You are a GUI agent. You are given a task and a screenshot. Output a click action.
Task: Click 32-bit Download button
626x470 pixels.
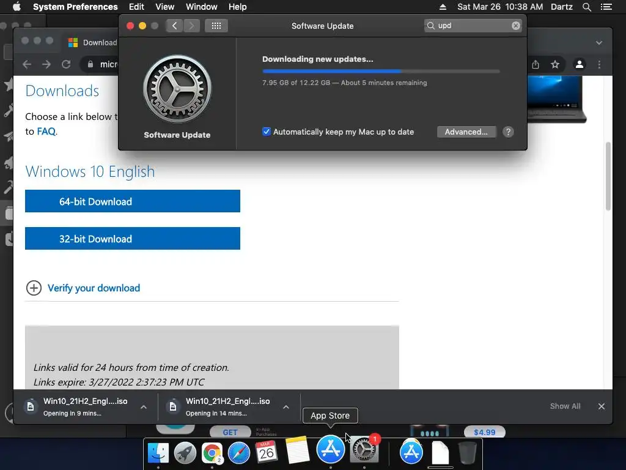pos(133,239)
